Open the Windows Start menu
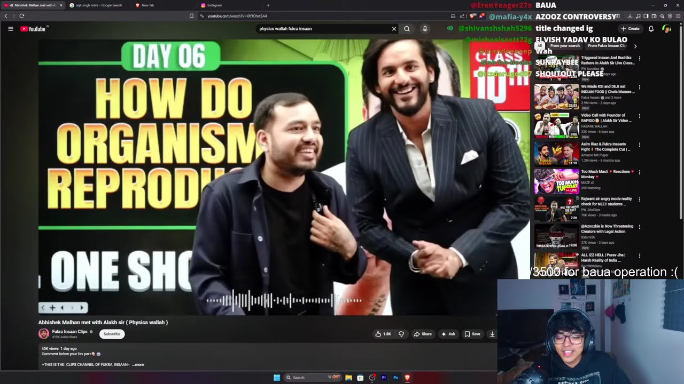Viewport: 684px width, 384px height. click(277, 378)
